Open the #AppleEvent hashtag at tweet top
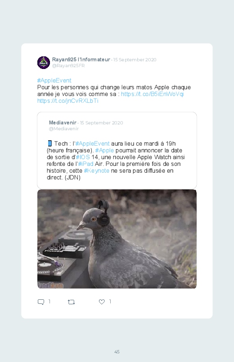This screenshot has width=234, height=362. [x=54, y=81]
